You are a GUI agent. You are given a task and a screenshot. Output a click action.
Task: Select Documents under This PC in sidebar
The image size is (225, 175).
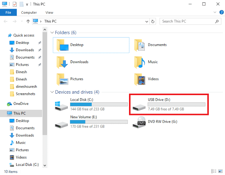pyautogui.click(x=25, y=128)
